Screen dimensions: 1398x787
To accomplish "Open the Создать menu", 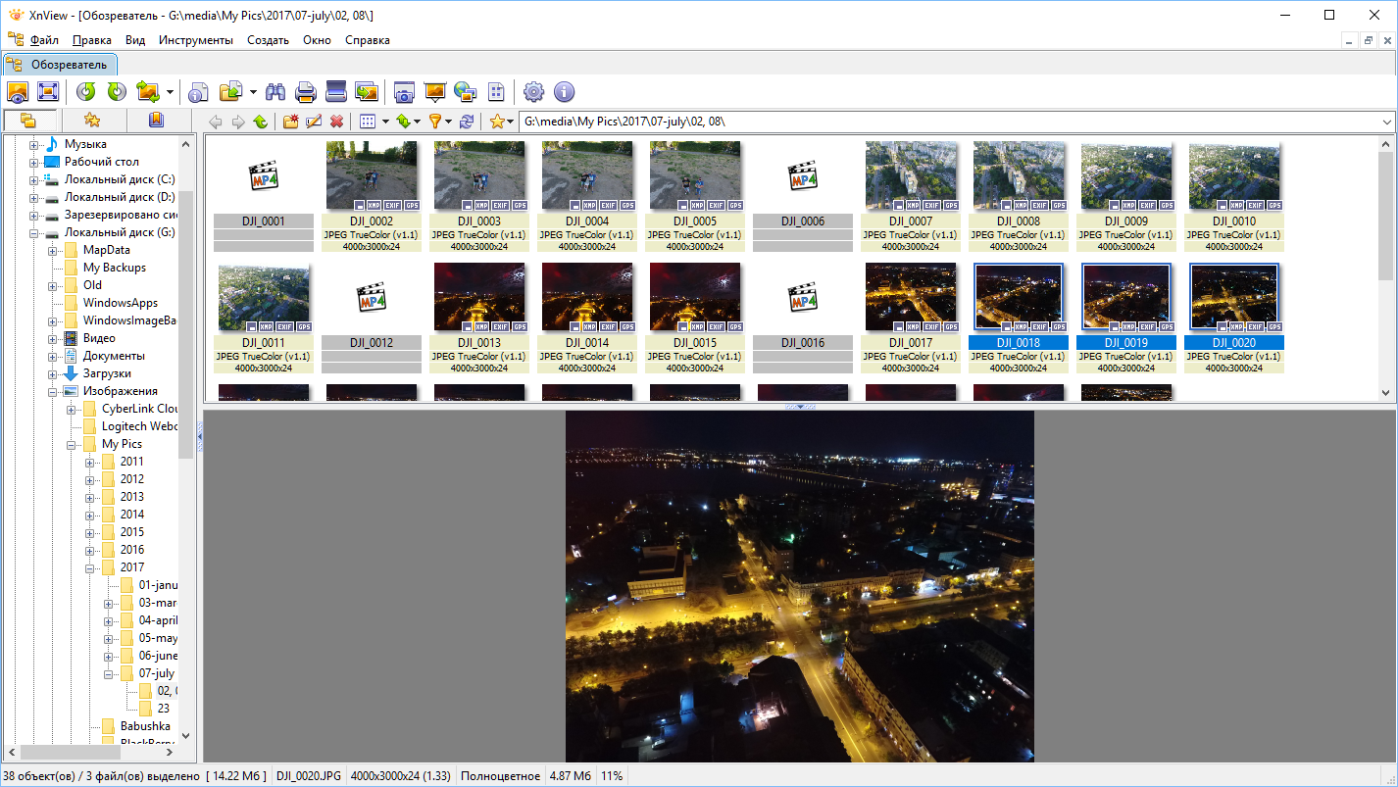I will pyautogui.click(x=268, y=40).
